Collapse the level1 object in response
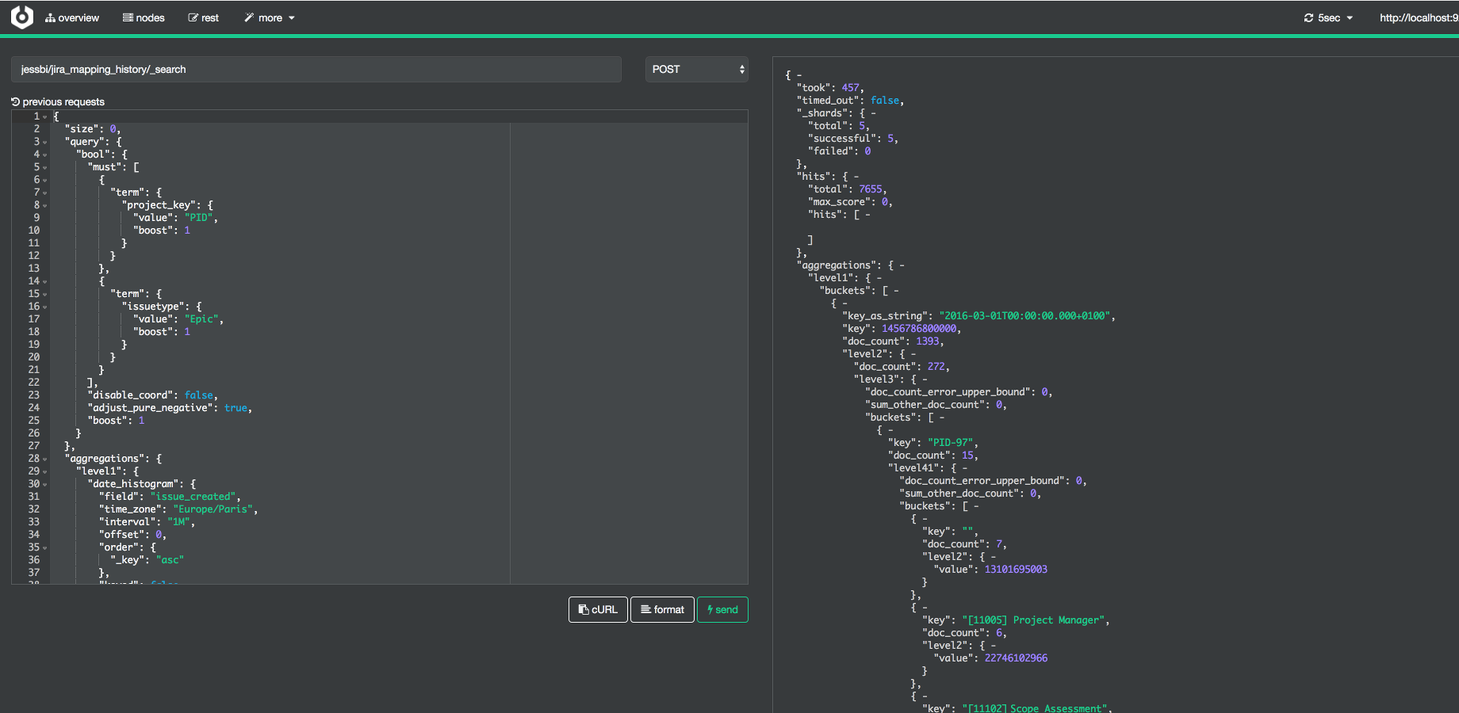The height and width of the screenshot is (713, 1459). pyautogui.click(x=879, y=278)
